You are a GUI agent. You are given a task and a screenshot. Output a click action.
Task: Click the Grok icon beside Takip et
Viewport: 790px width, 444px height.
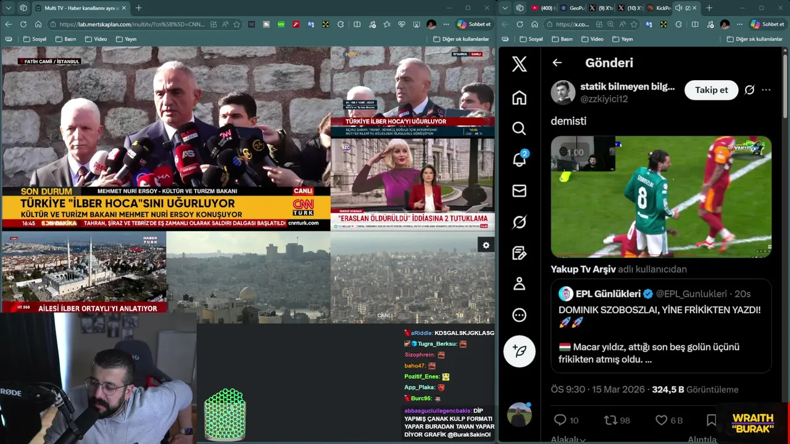coord(749,90)
